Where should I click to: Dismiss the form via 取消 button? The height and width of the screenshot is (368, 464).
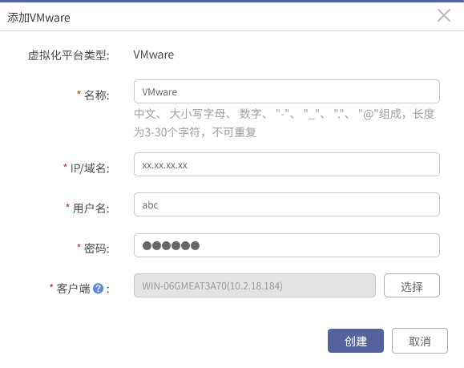pyautogui.click(x=420, y=341)
